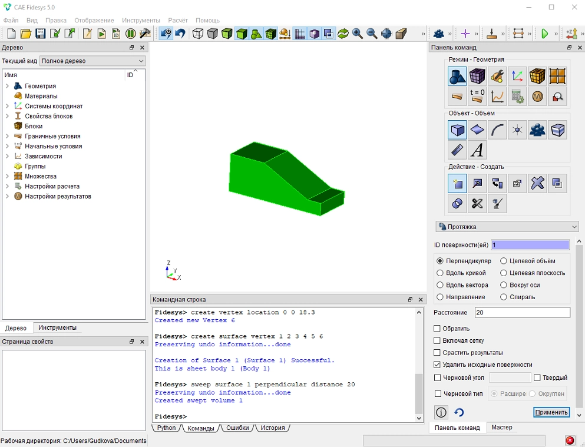
Task: Select the 'Направление' radio option
Action: [440, 297]
